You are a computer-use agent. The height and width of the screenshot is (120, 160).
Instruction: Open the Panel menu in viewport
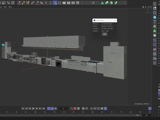[x=10, y=7]
